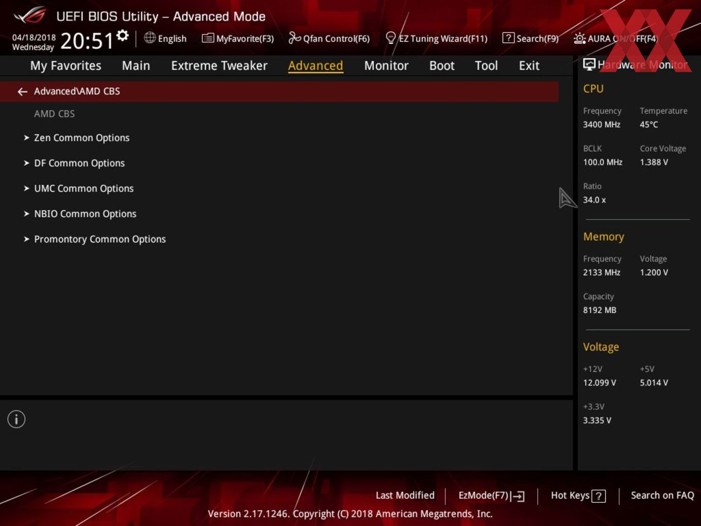This screenshot has width=701, height=526.
Task: Click the back arrow beside Advanced\AMD CBS
Action: 22,91
